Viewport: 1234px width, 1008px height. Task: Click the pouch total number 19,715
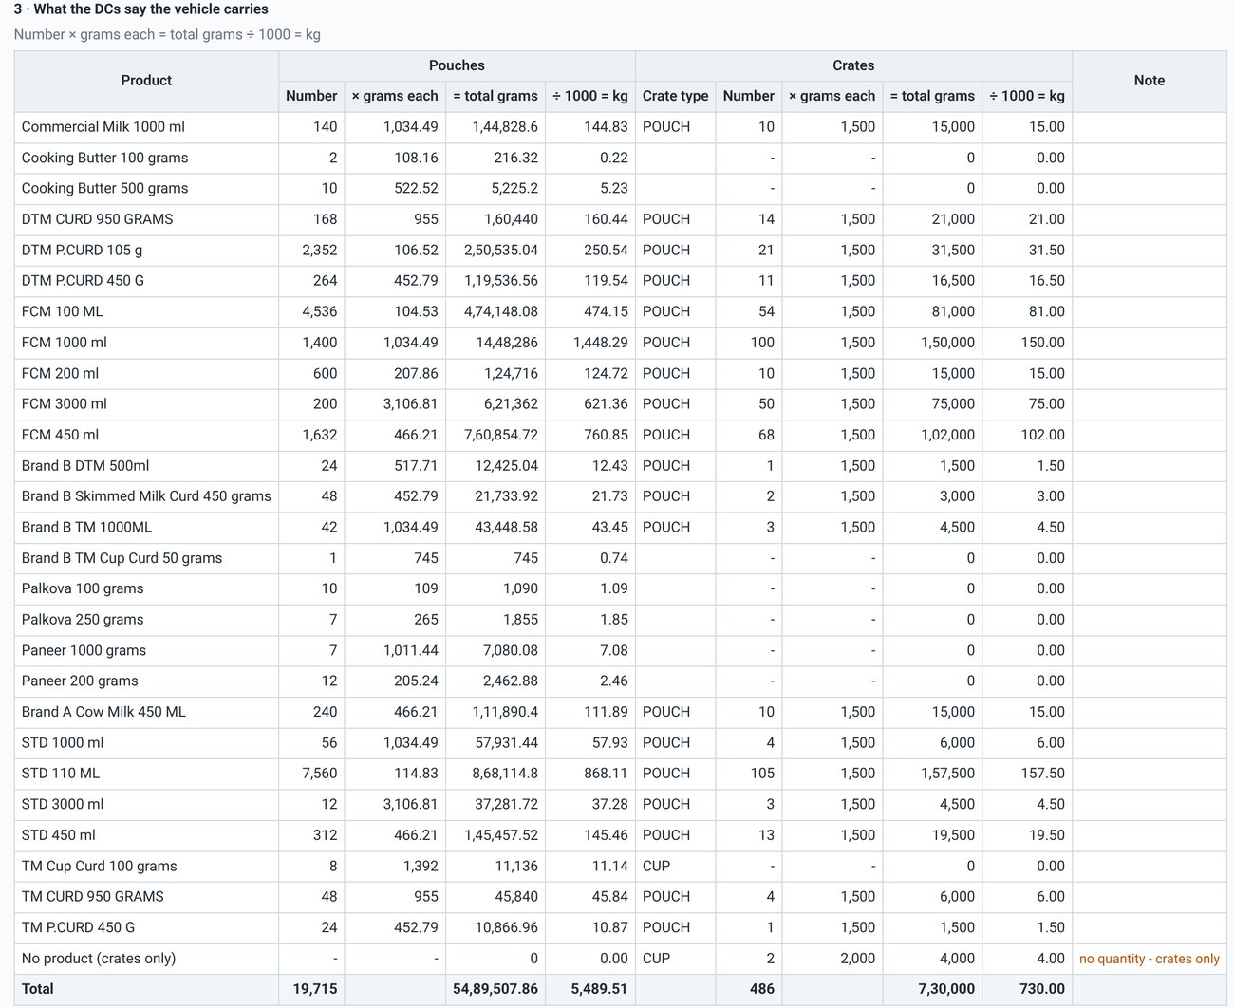click(x=315, y=989)
